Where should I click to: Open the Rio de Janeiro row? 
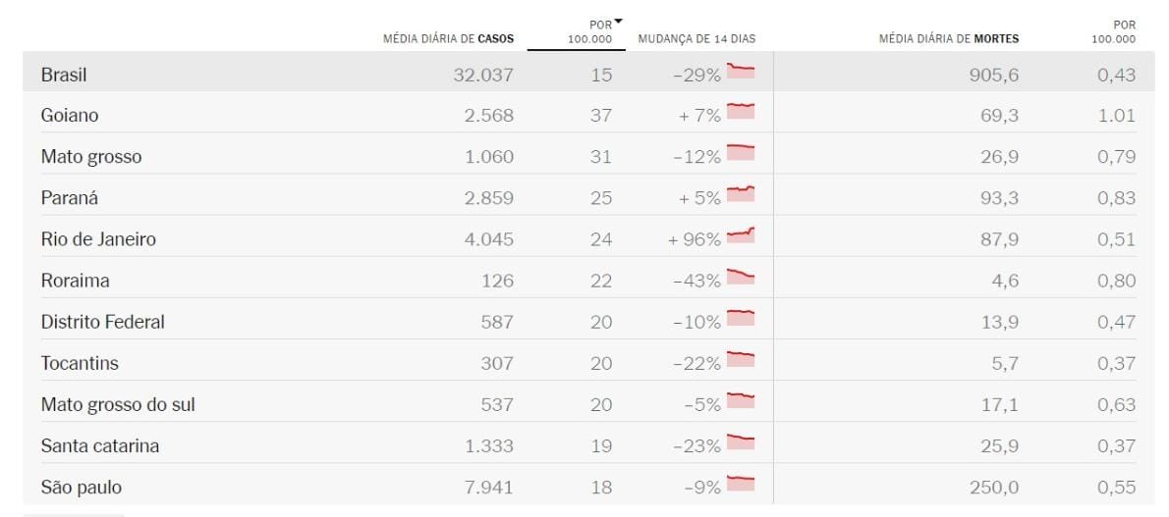[x=98, y=239]
